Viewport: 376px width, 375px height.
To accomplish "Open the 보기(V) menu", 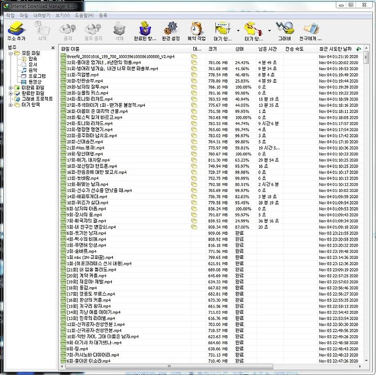I will (x=63, y=15).
